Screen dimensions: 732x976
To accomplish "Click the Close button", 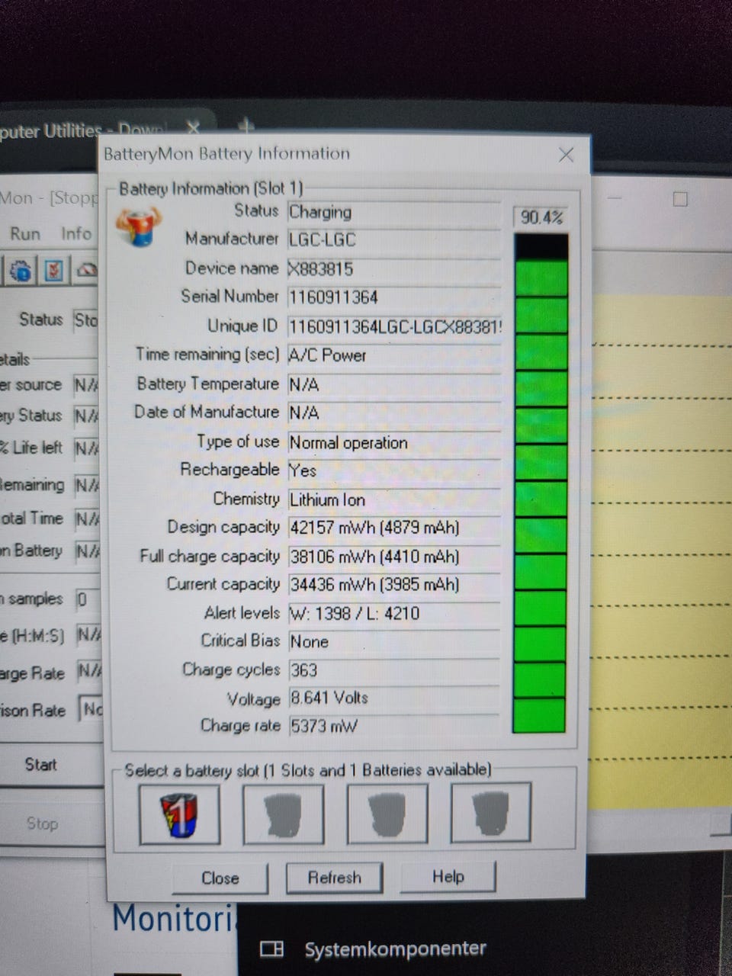I will tap(220, 878).
